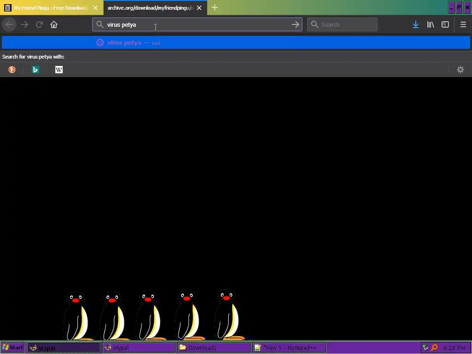The width and height of the screenshot is (472, 354).
Task: Click the 6:28 PM clock
Action: coord(454,348)
